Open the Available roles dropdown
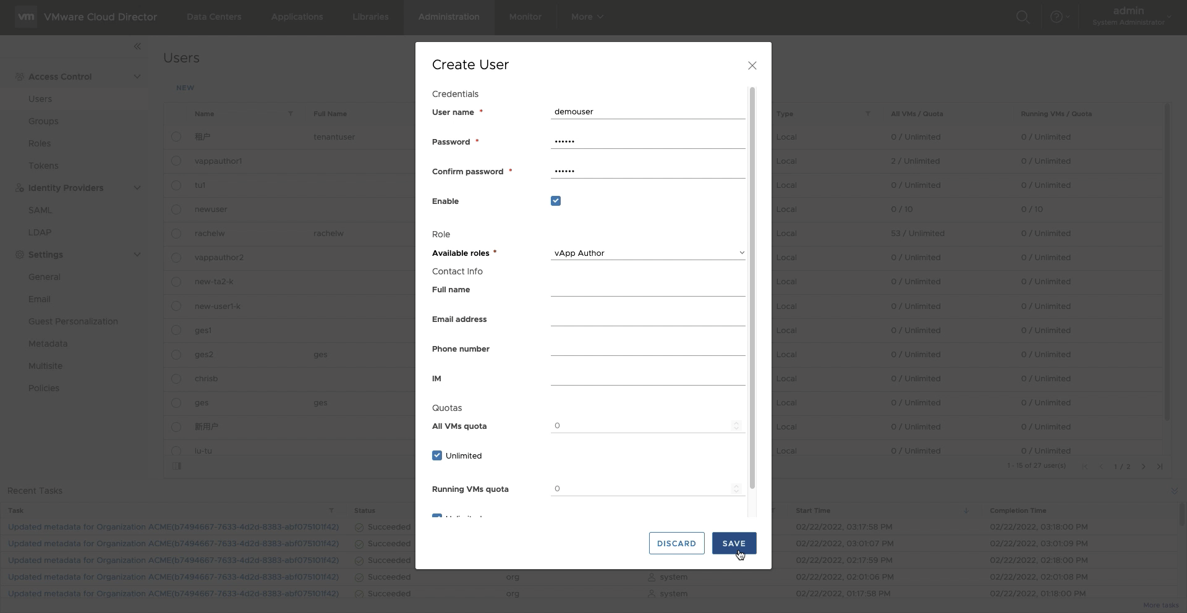The image size is (1187, 613). click(x=647, y=253)
